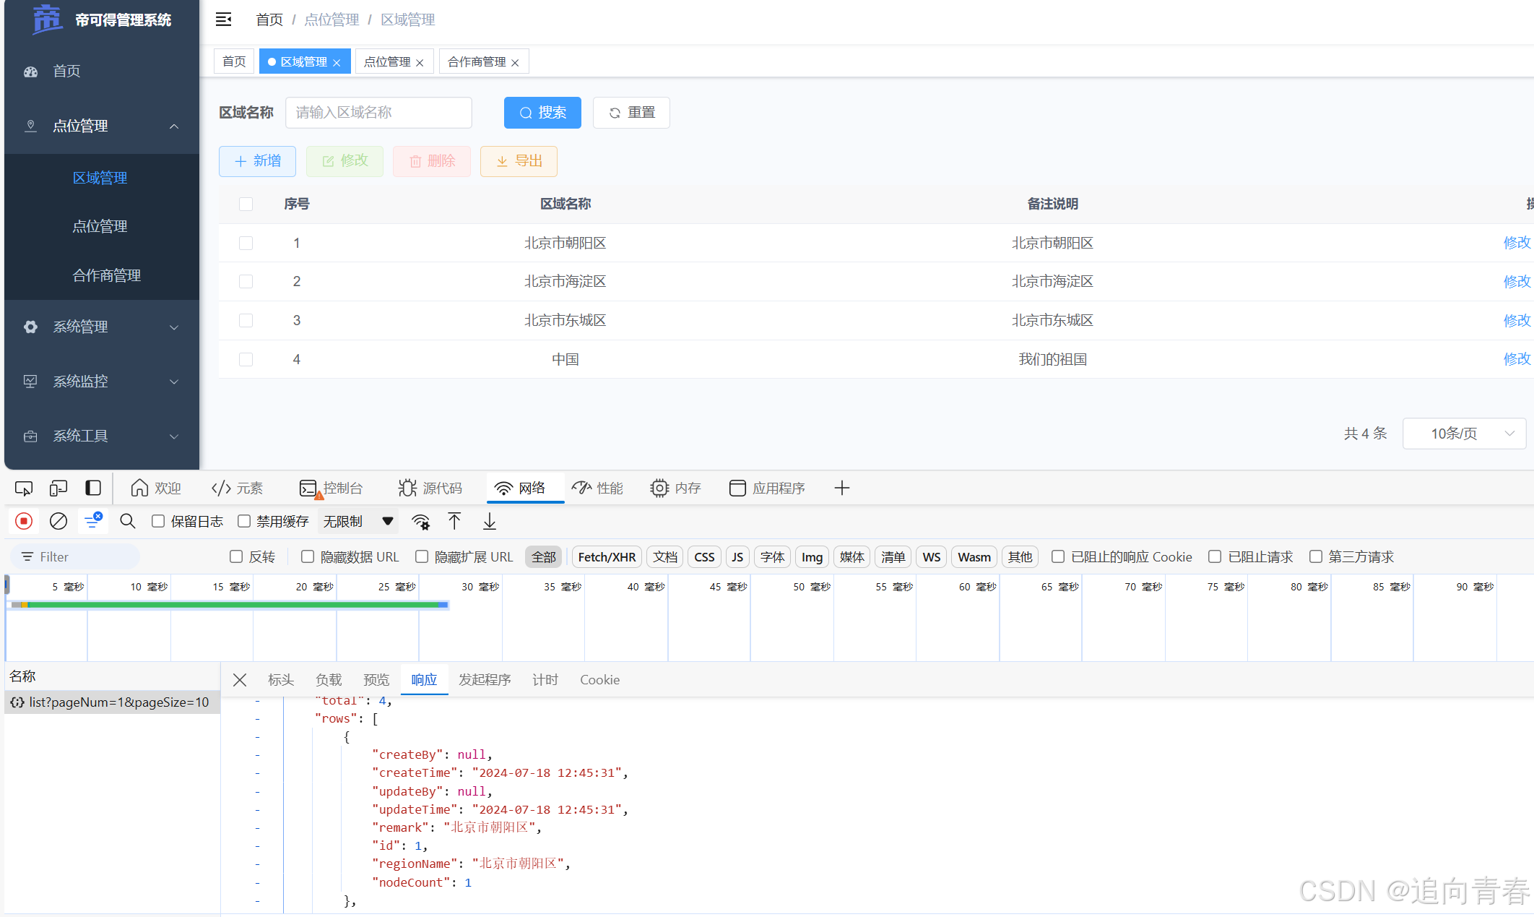Image resolution: width=1534 pixels, height=917 pixels.
Task: Click the inspect element selector icon
Action: (x=24, y=488)
